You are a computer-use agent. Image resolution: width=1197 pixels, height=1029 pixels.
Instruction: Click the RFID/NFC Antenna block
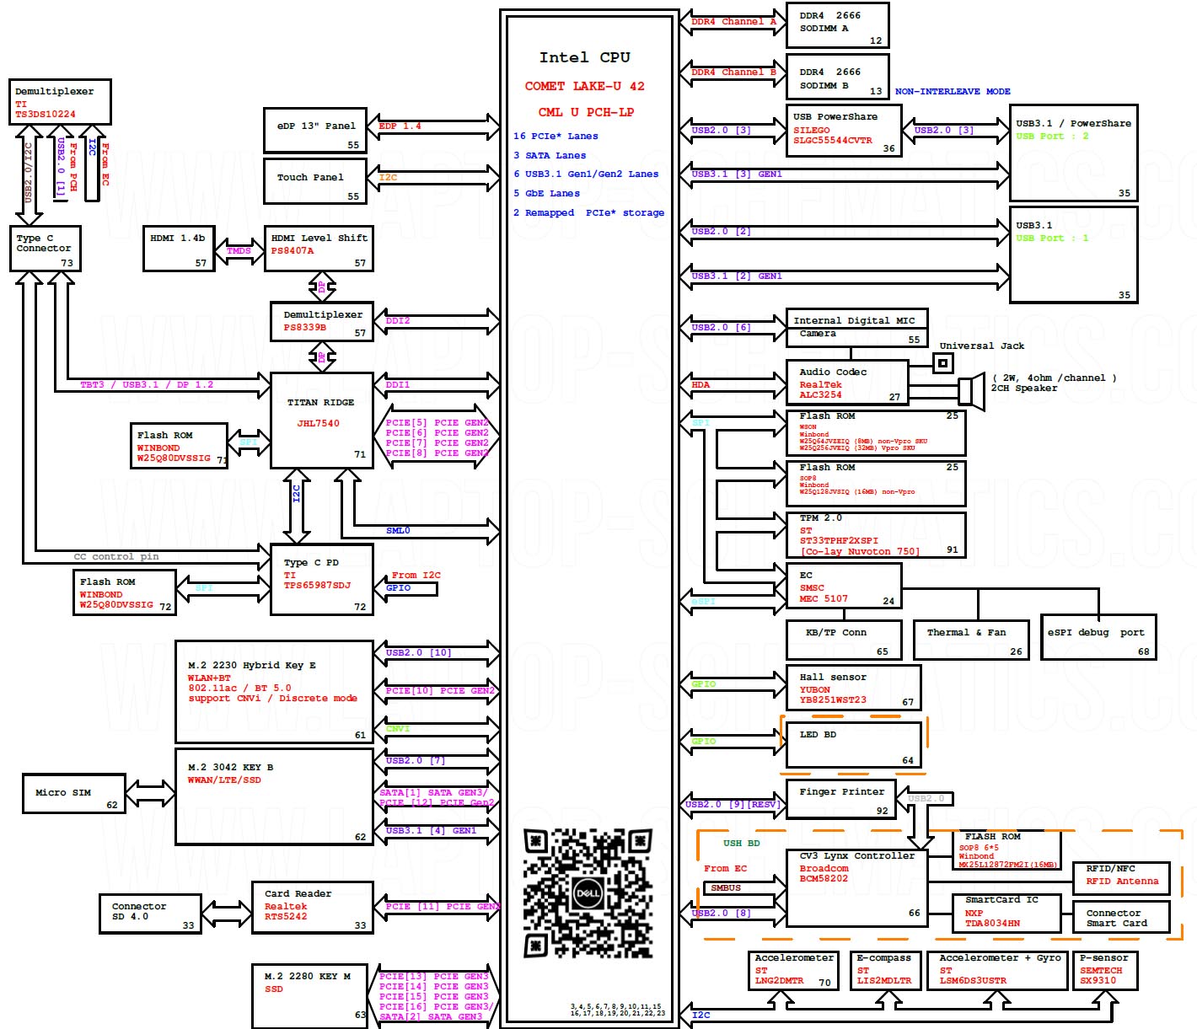click(x=1121, y=878)
